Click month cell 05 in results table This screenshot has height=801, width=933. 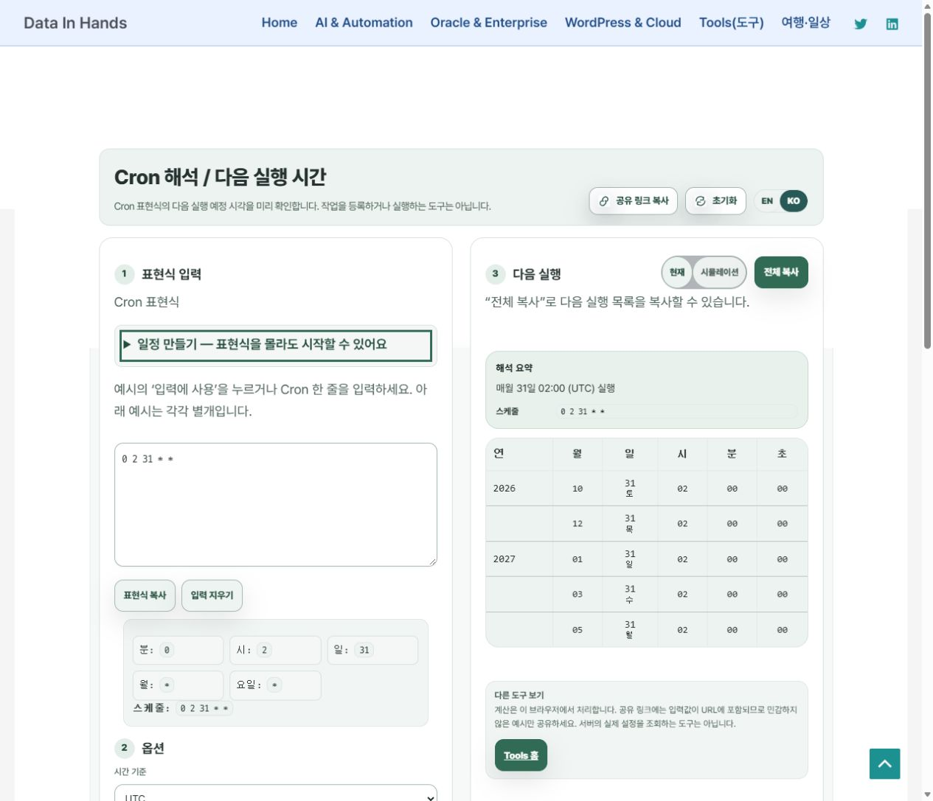point(578,630)
